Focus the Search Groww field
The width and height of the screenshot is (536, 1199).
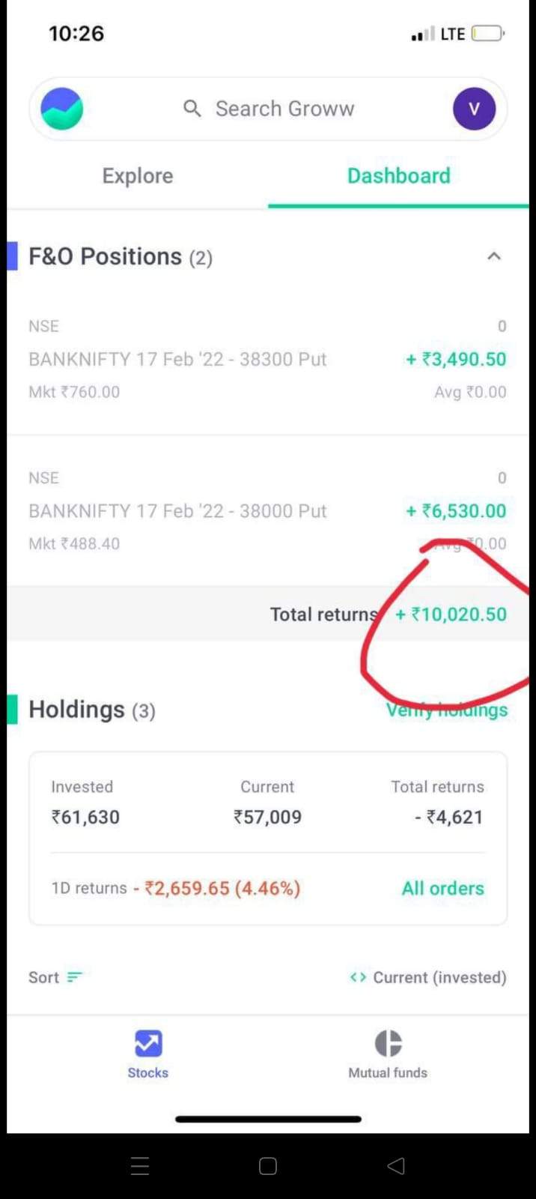pyautogui.click(x=268, y=109)
